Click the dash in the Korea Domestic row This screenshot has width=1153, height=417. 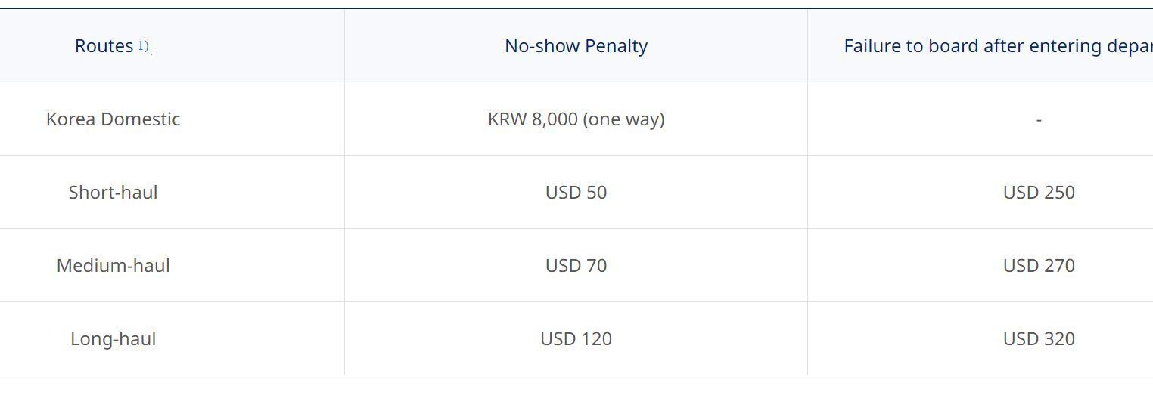(1039, 119)
